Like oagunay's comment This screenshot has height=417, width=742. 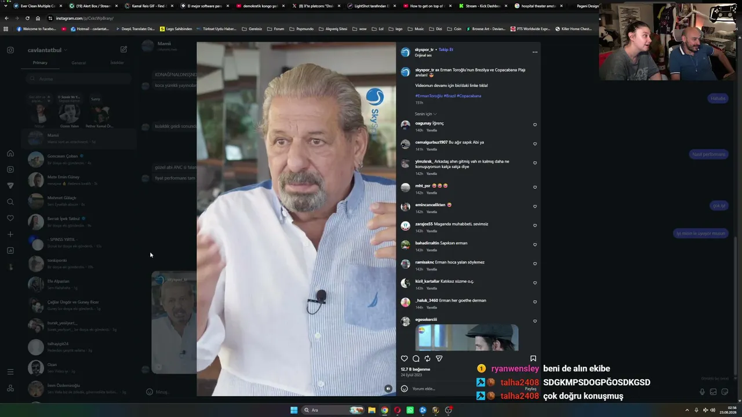pyautogui.click(x=534, y=125)
